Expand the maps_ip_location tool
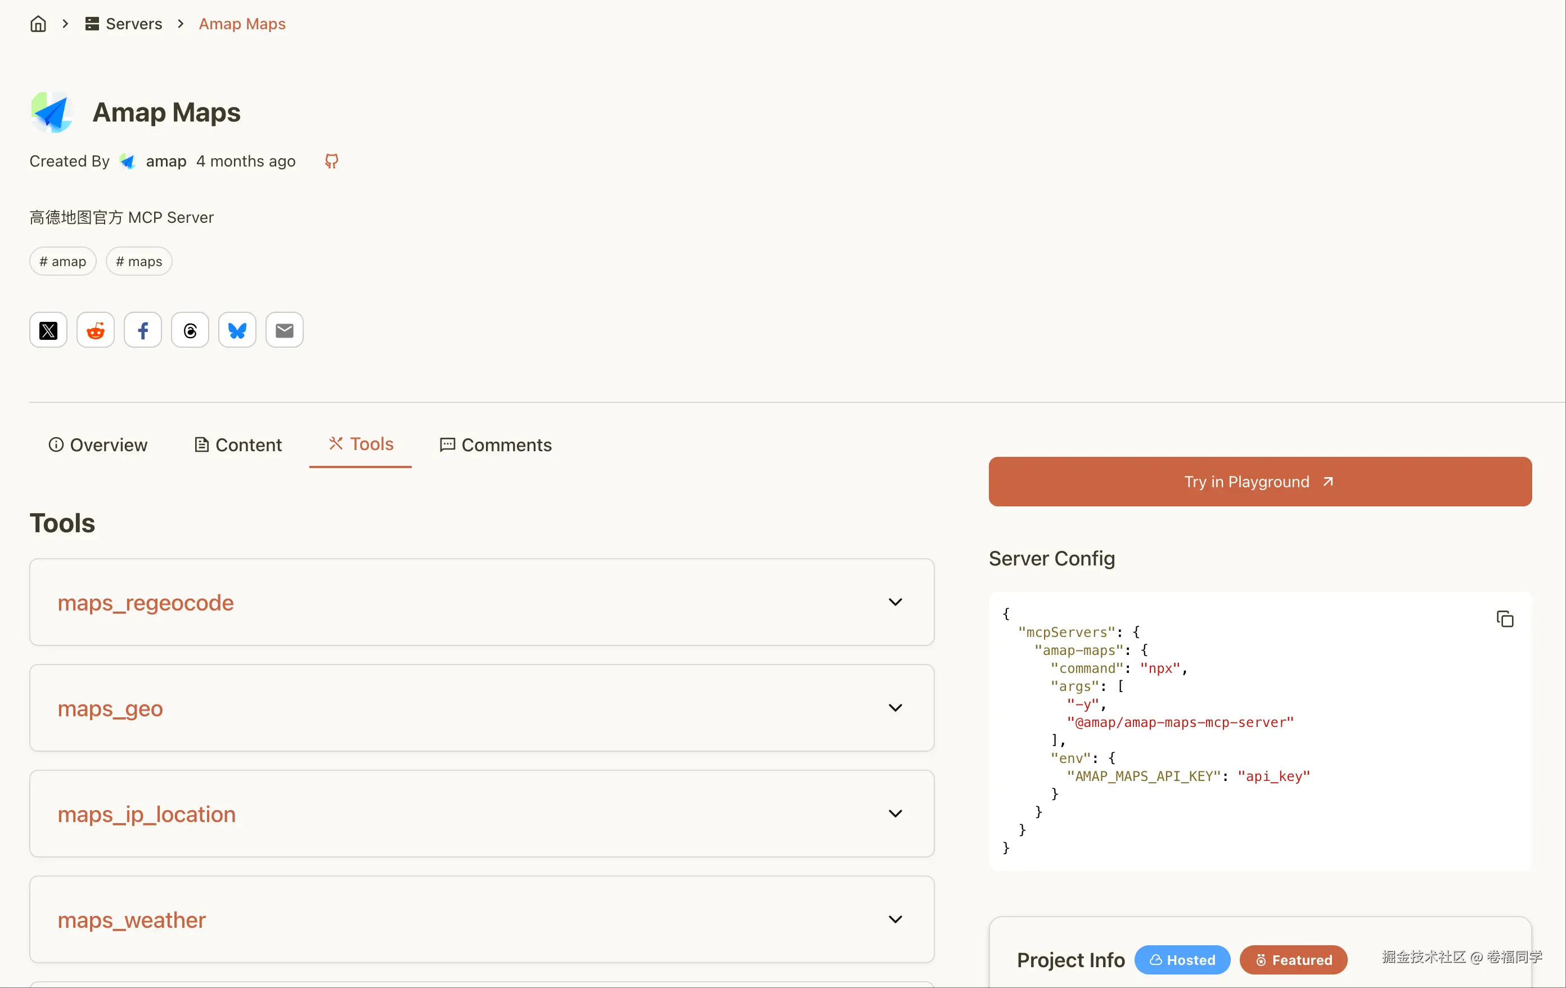Screen dimensions: 1566x988 895,814
